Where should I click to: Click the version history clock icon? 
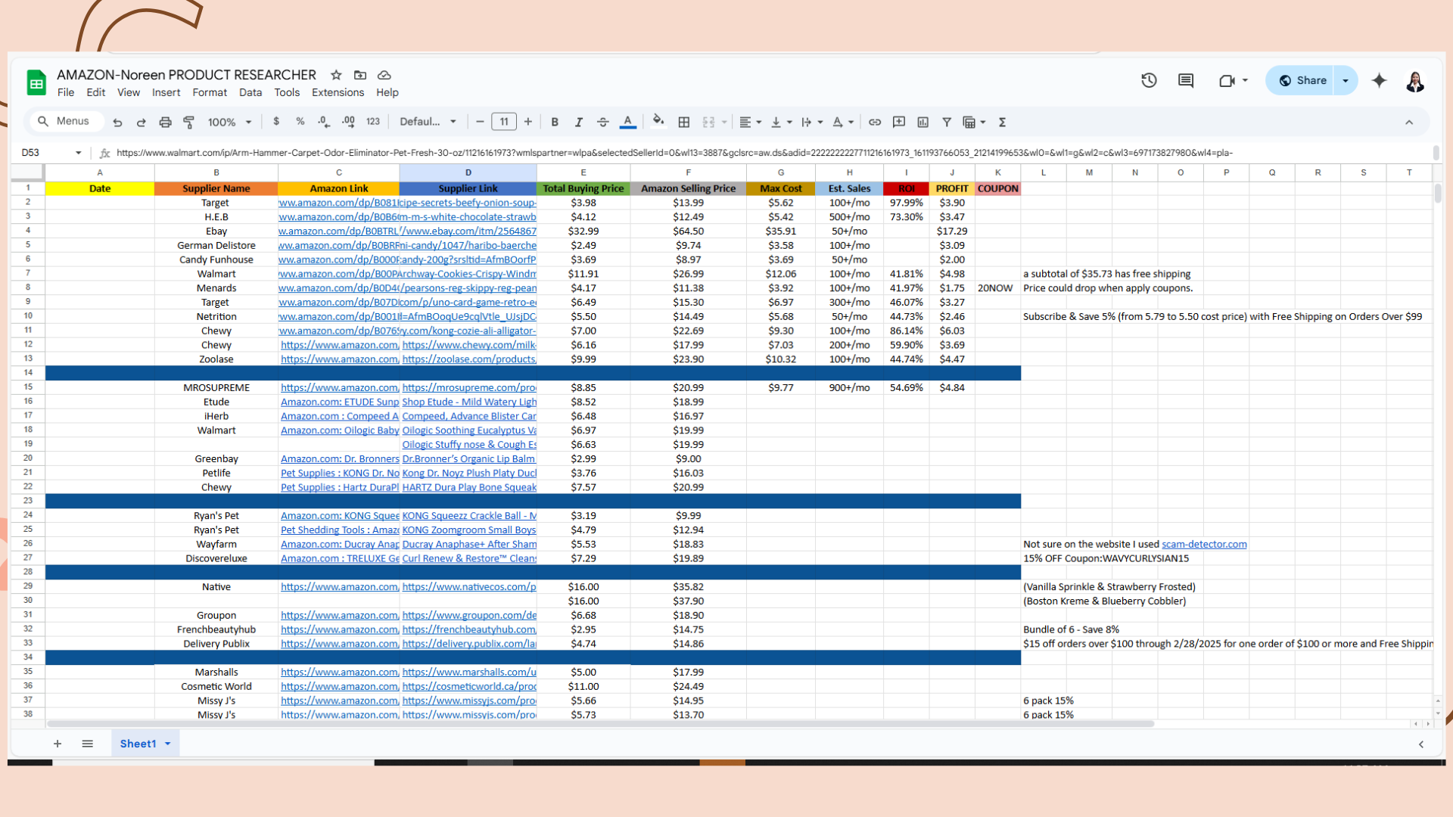click(x=1149, y=80)
